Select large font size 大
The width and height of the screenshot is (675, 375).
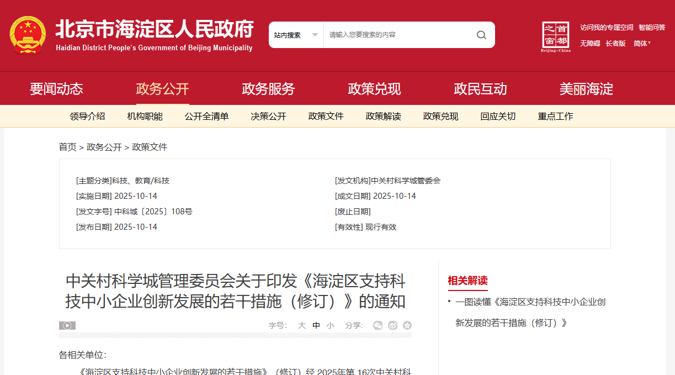tap(302, 325)
